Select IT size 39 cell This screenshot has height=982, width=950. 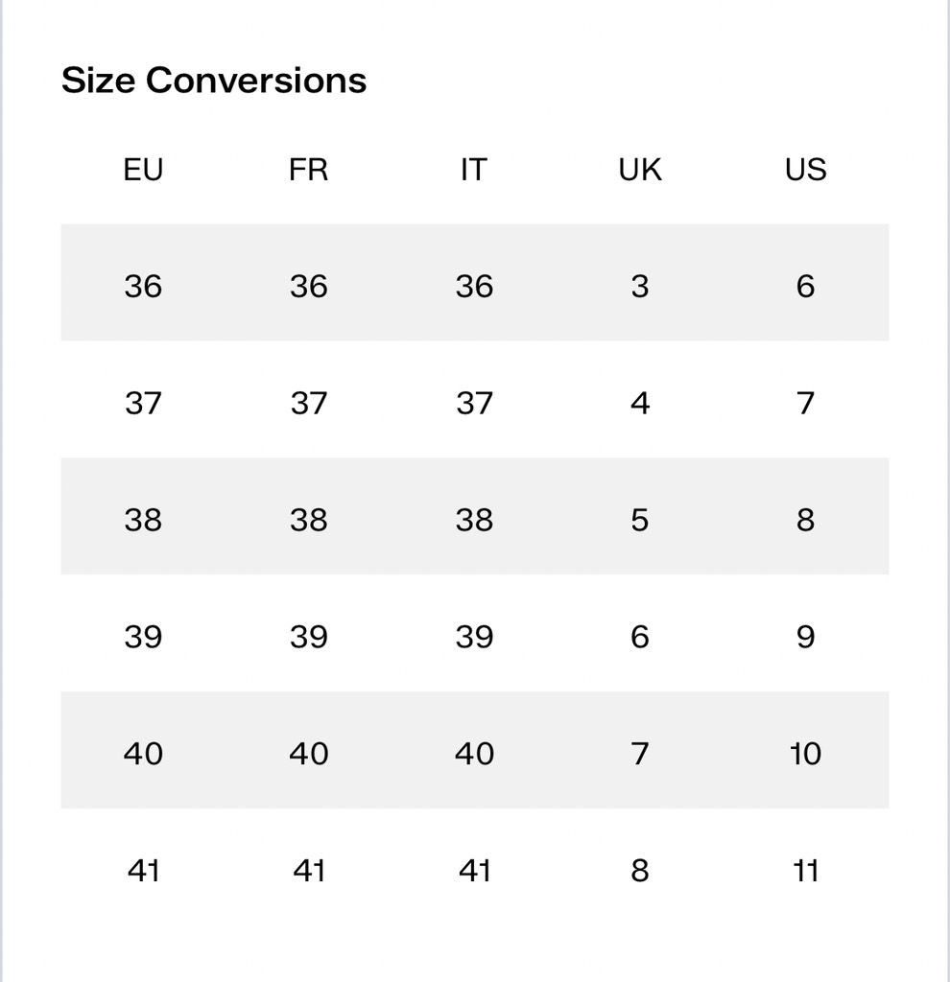coord(474,637)
